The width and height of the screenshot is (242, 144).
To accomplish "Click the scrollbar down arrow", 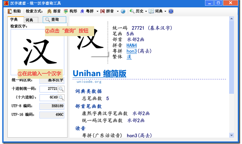I will click(231, 135).
